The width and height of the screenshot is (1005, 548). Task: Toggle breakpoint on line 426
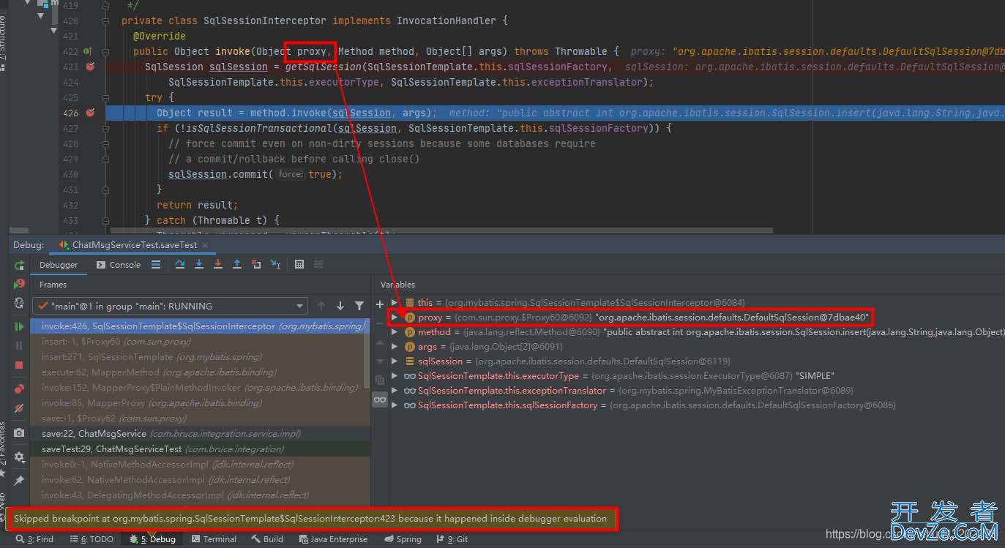(x=91, y=113)
